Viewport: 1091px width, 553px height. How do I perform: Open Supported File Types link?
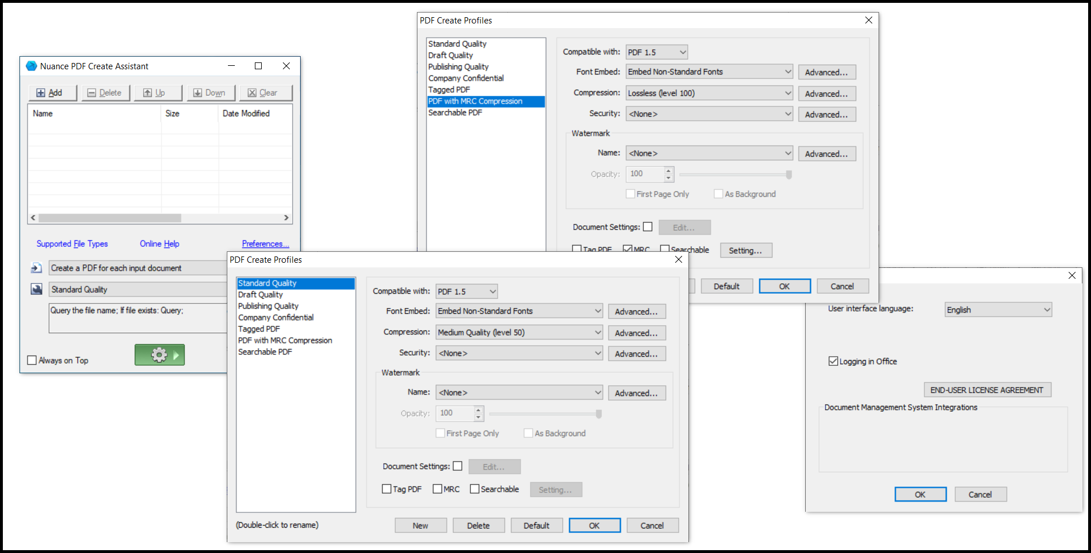pos(72,244)
